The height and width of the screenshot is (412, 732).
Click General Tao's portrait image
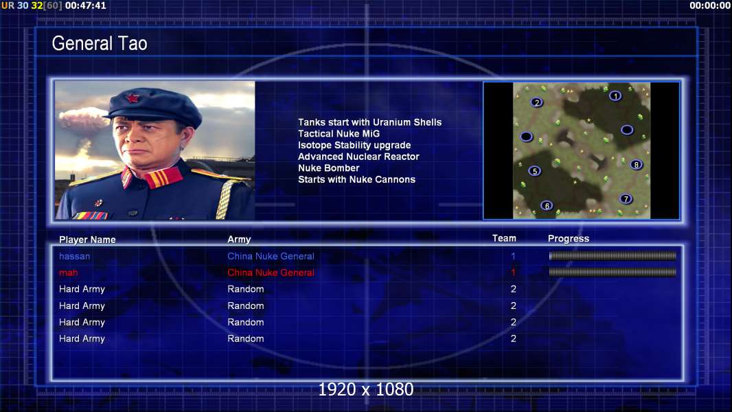point(155,150)
